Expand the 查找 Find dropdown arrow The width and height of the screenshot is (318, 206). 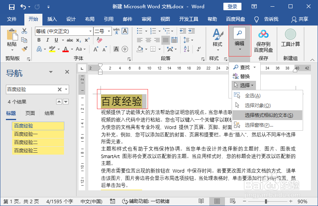(x=254, y=67)
